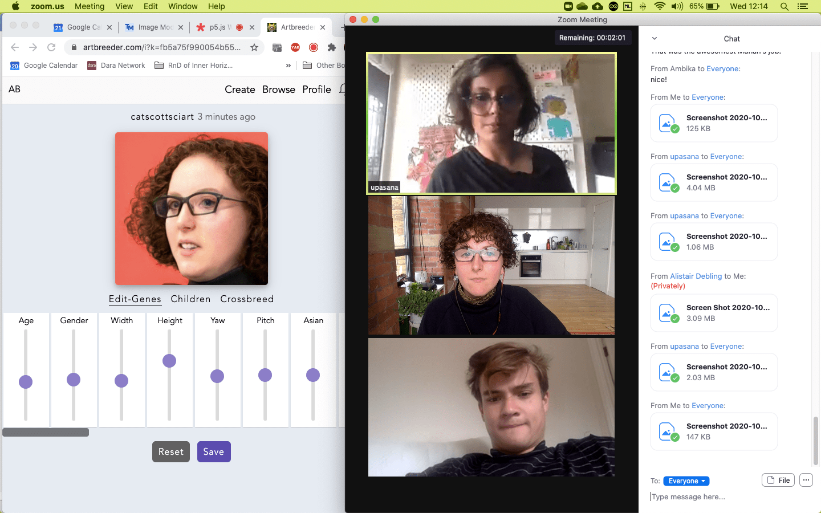Go back in Chrome

click(x=15, y=47)
